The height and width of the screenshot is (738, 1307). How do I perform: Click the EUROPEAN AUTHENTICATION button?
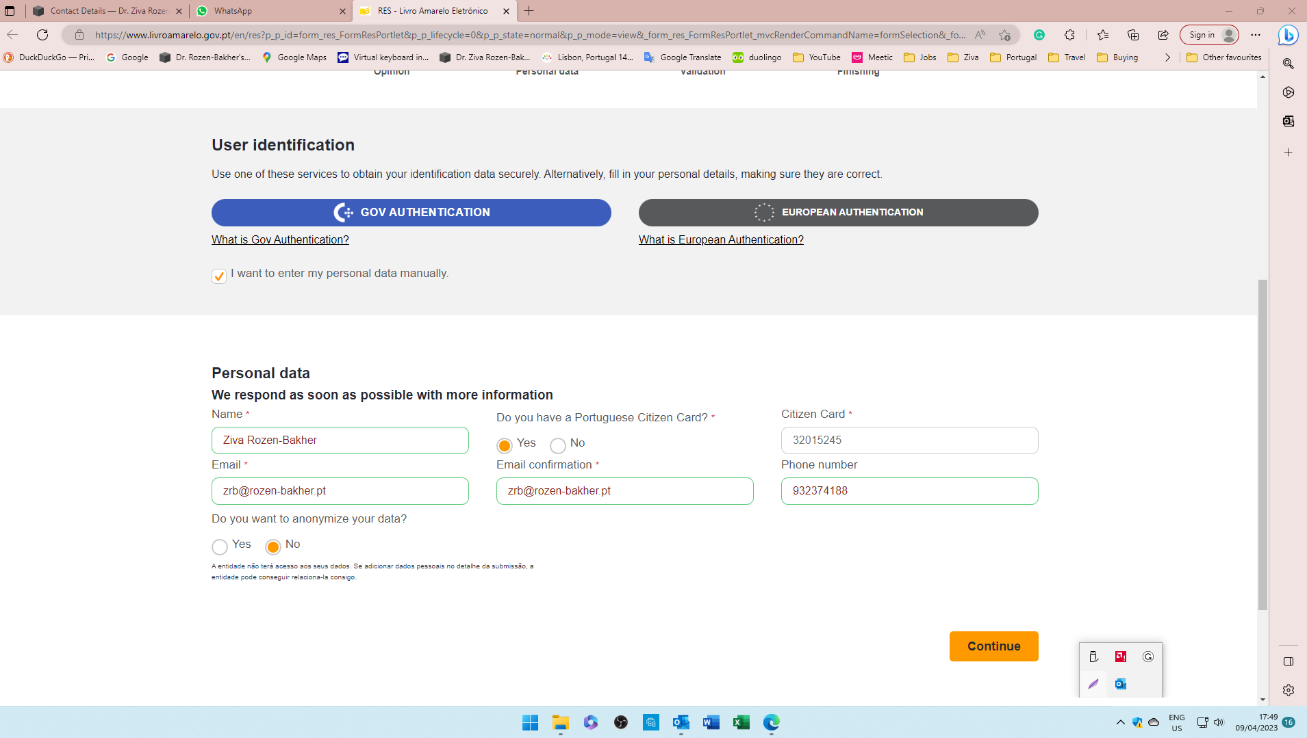(839, 213)
